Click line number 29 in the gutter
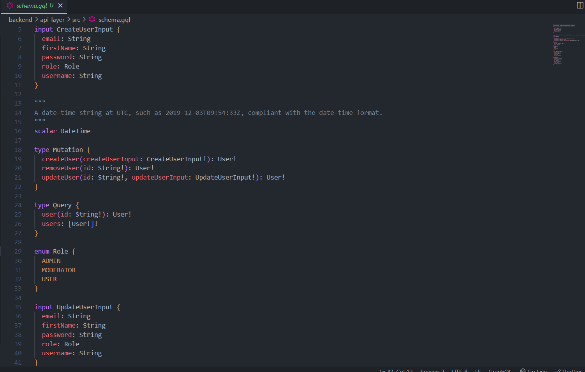The image size is (585, 372). (18, 251)
